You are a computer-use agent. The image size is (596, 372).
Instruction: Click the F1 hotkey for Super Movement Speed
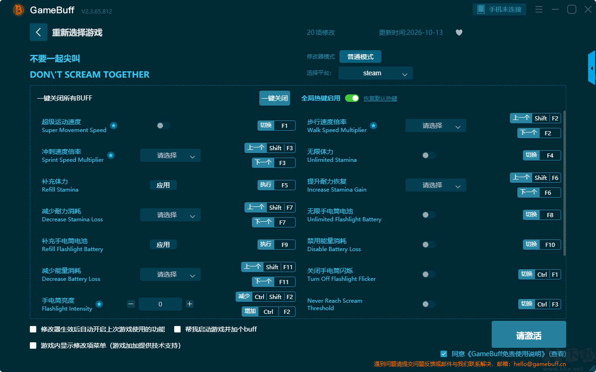[x=277, y=126]
